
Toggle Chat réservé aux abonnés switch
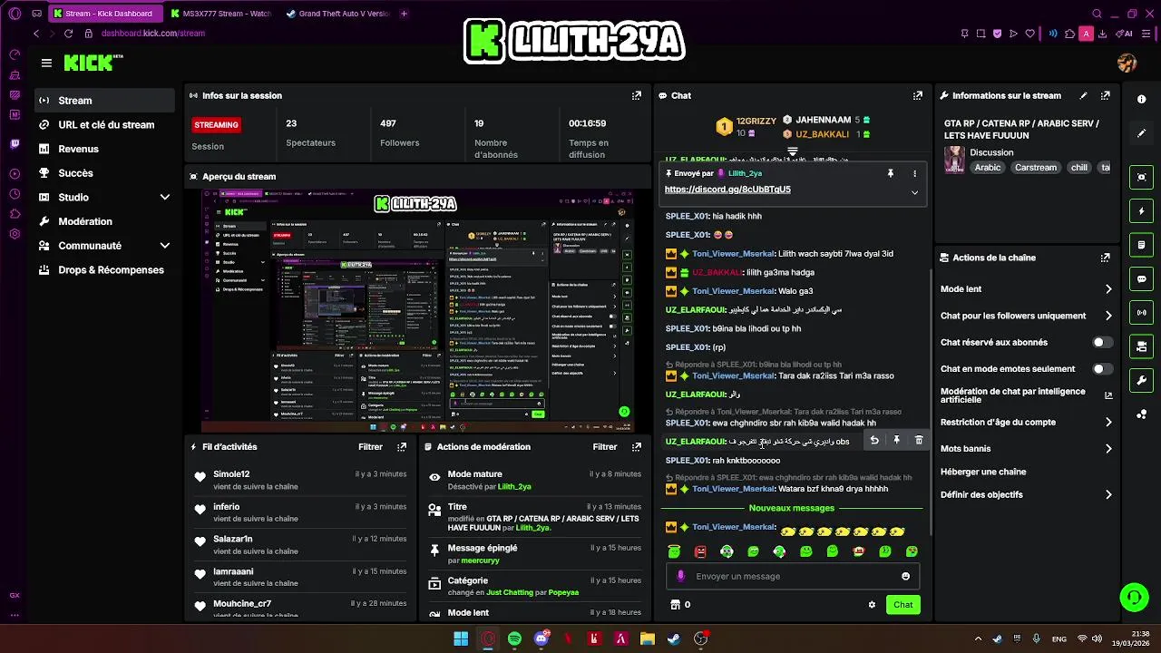pos(1102,343)
